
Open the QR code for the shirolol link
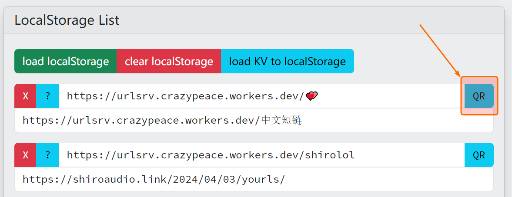(x=479, y=155)
